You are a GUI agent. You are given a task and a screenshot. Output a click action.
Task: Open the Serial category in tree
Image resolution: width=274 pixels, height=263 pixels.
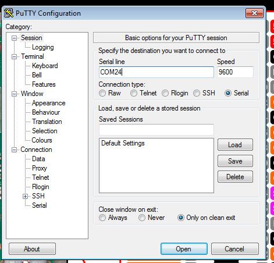tap(40, 205)
